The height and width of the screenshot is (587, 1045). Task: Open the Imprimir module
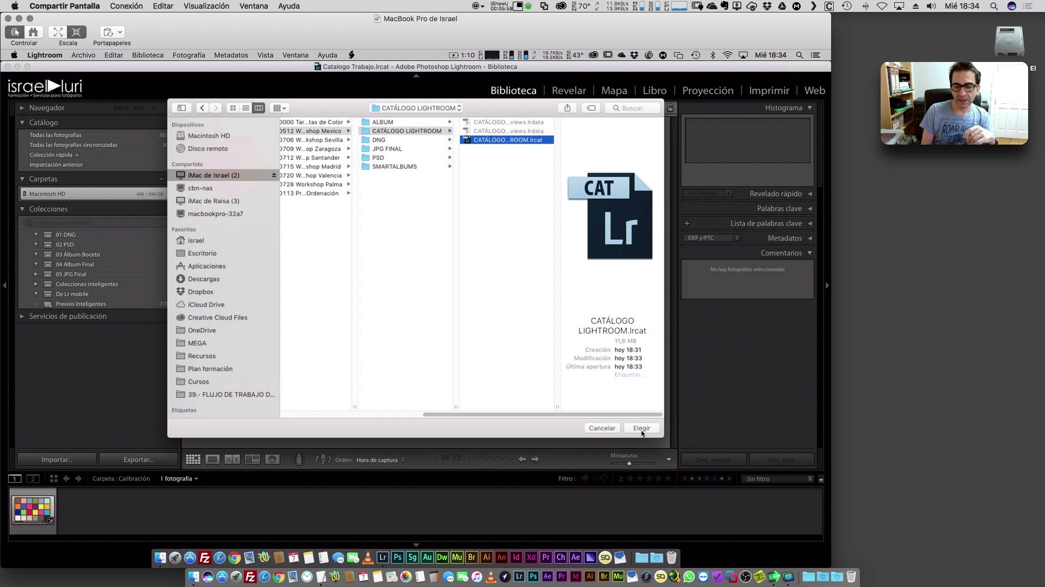tap(769, 91)
